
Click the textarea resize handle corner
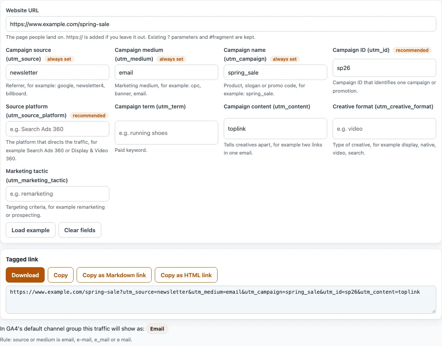coord(434,311)
